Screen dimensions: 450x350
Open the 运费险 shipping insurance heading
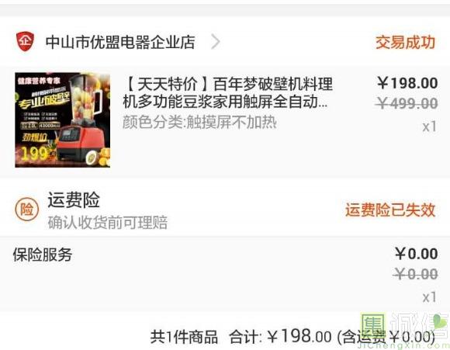coord(74,200)
